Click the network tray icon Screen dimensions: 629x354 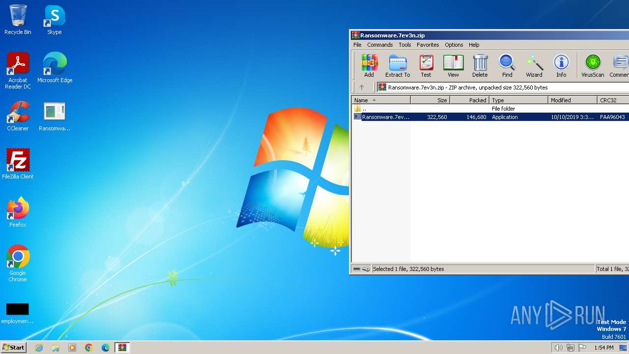point(571,348)
